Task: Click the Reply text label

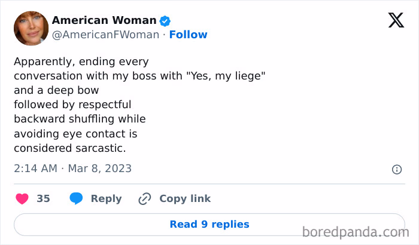Action: 107,199
